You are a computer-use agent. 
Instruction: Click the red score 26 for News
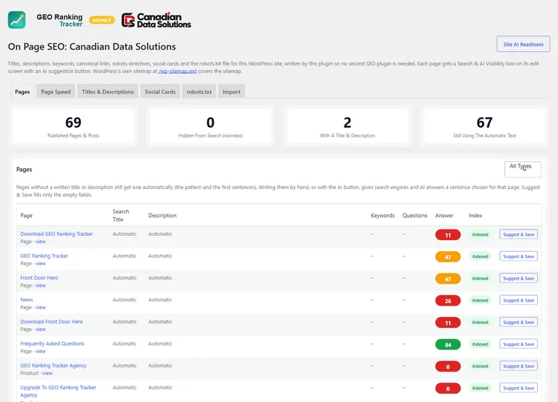click(x=448, y=301)
